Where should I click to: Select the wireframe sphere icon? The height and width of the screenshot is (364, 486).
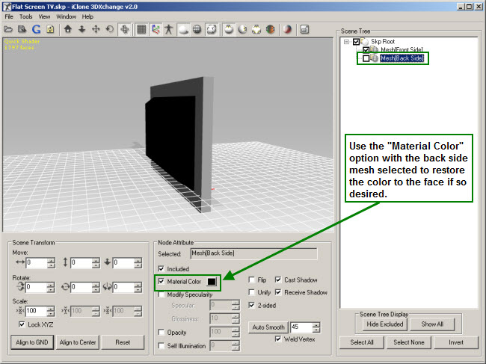click(x=197, y=30)
